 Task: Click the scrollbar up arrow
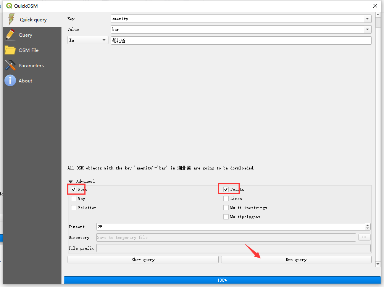pos(378,15)
